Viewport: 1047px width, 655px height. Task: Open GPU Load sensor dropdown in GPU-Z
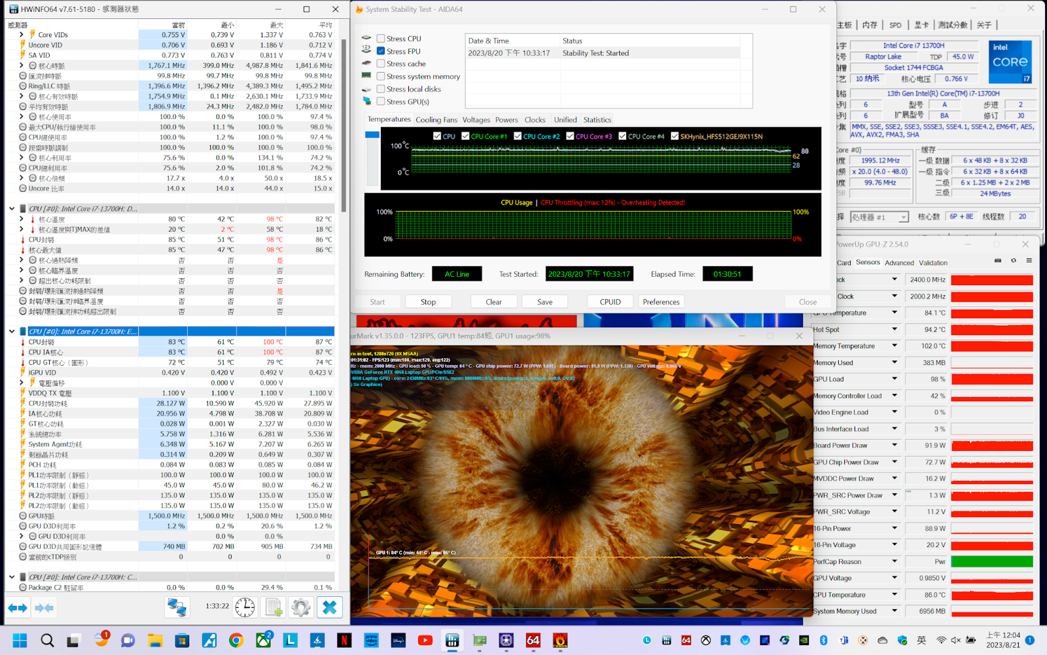pos(895,379)
